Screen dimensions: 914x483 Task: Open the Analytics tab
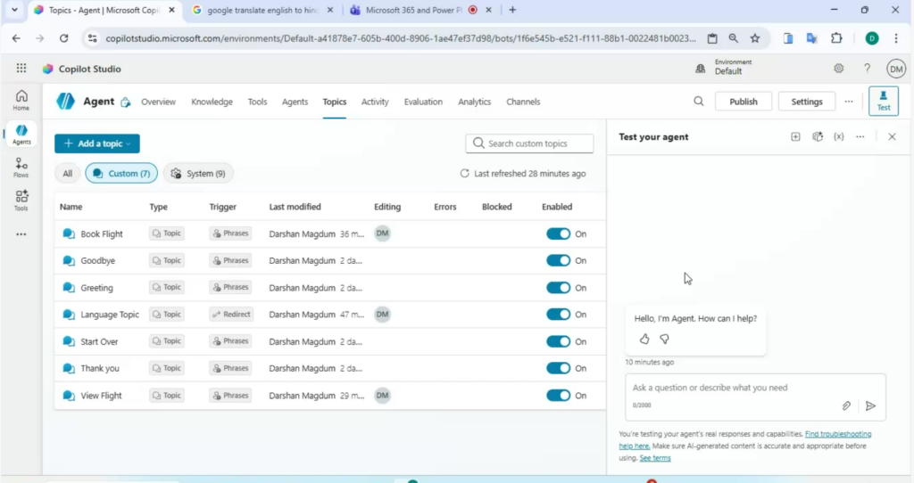coord(474,102)
